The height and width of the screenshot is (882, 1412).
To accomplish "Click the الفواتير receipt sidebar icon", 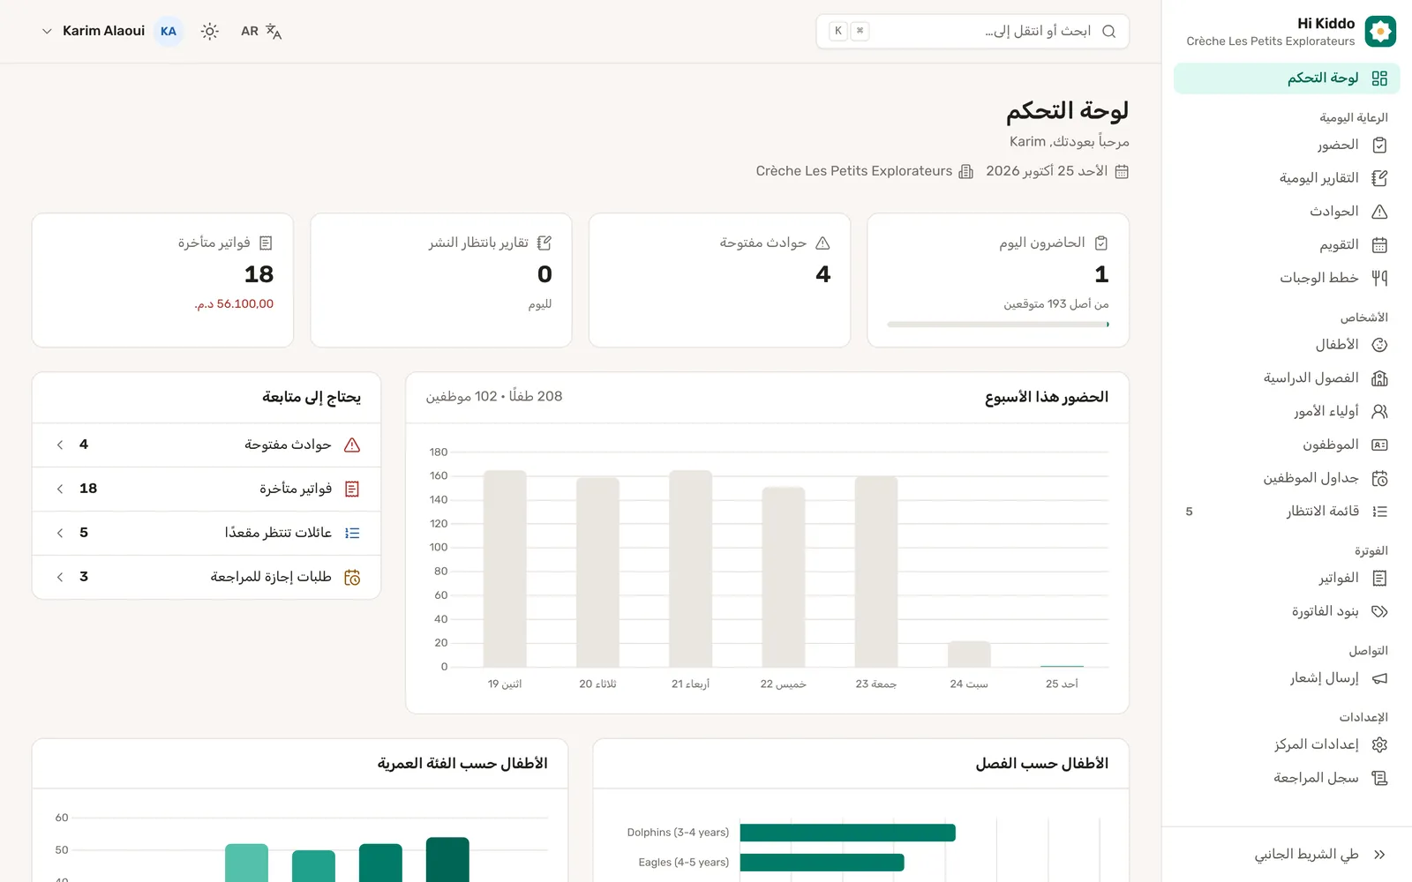I will pos(1380,579).
